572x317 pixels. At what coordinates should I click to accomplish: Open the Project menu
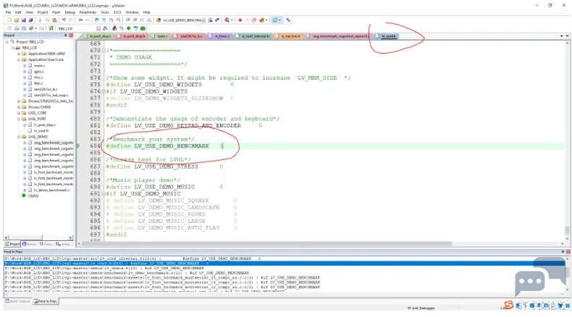(x=43, y=12)
